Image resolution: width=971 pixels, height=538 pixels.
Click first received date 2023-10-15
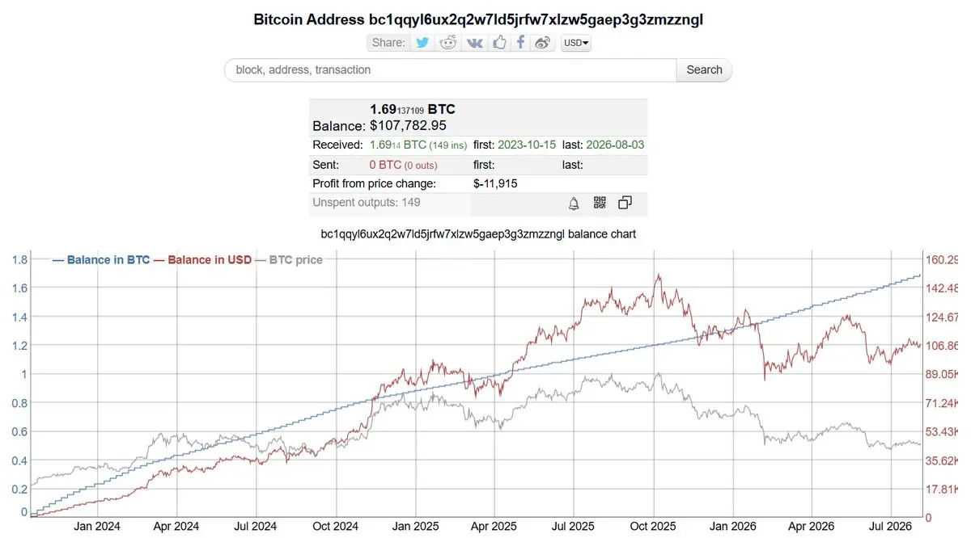tap(527, 145)
